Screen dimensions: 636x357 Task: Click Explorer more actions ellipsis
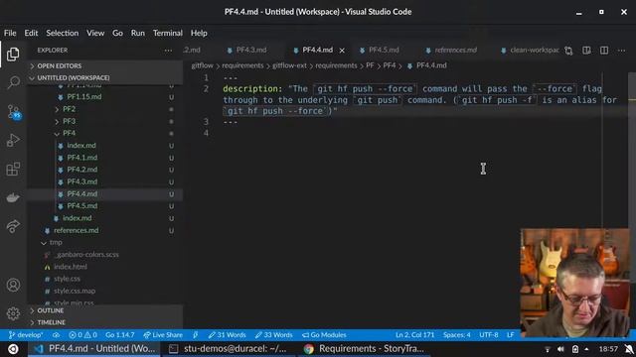coord(168,51)
